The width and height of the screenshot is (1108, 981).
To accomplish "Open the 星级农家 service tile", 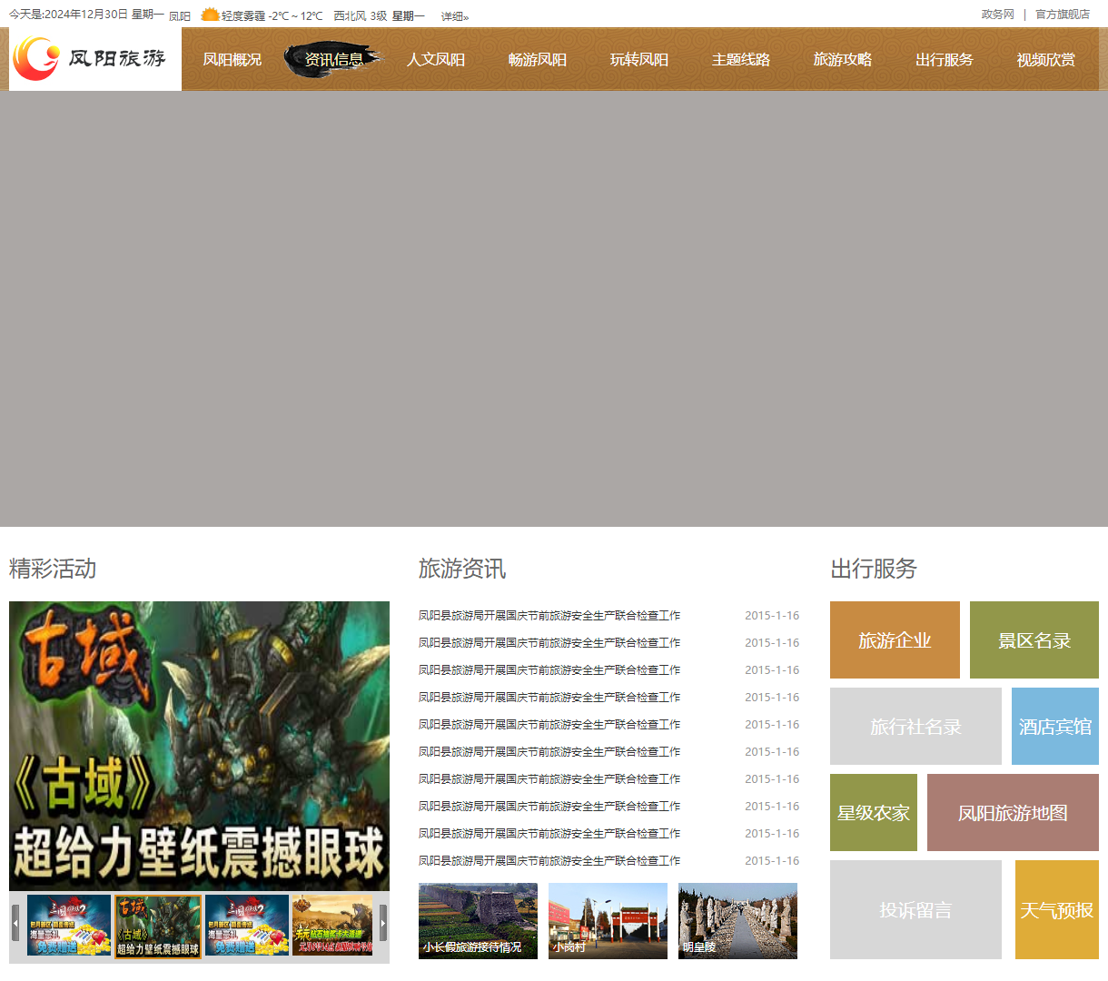I will pos(873,812).
